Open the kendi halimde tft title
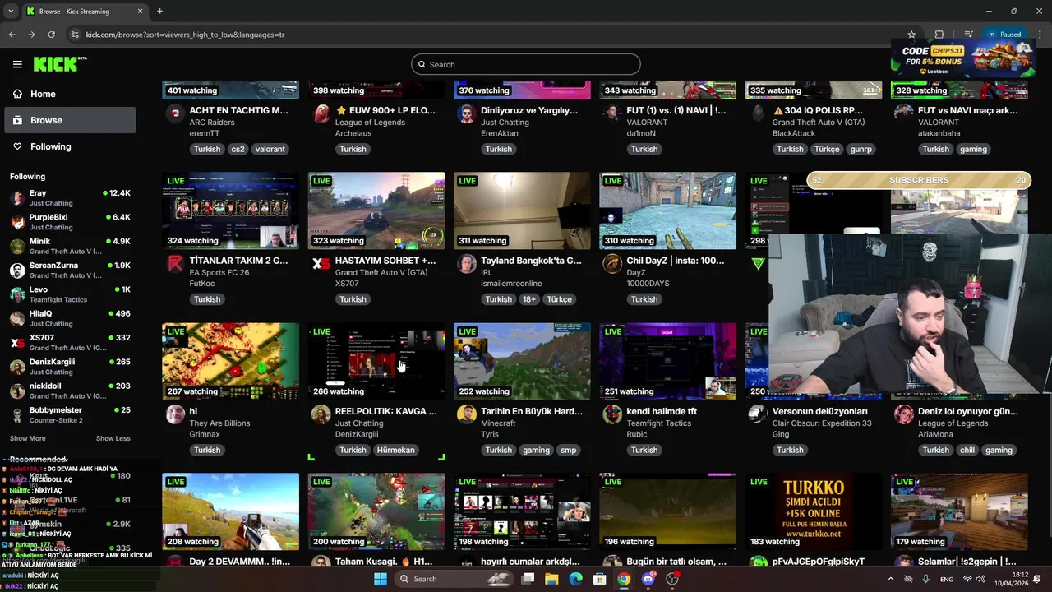Screen dimensions: 1052x592 (662, 411)
